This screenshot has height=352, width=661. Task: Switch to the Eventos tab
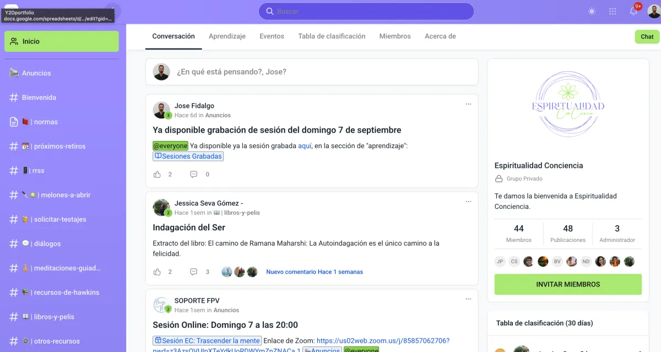pos(272,36)
